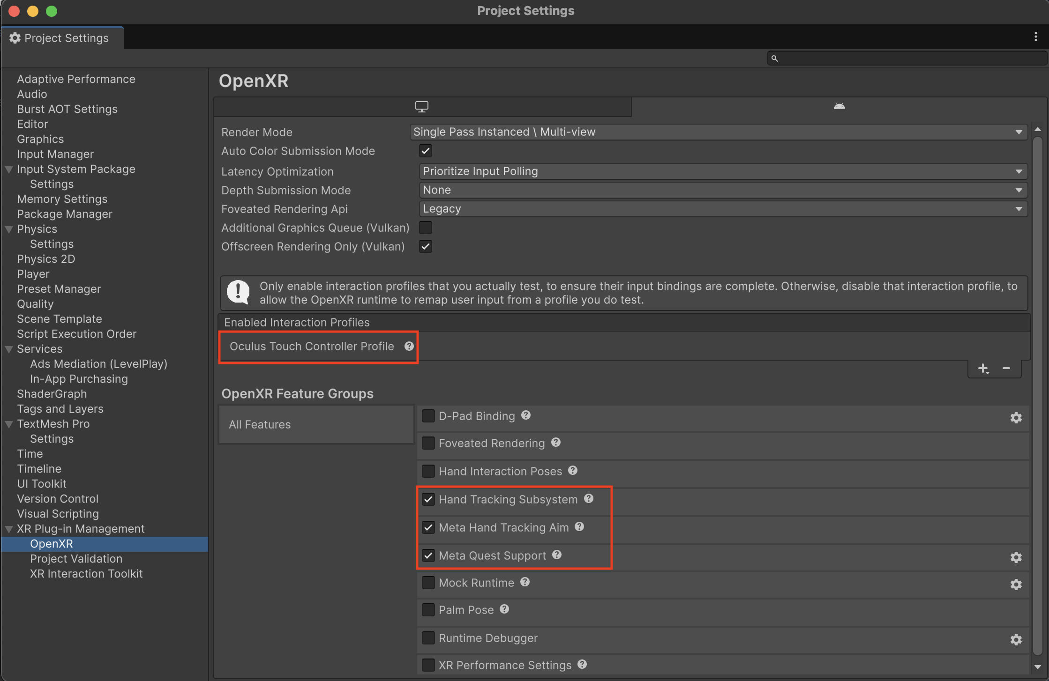Open the Runtime Debugger settings gear
Screen dimensions: 1049x681
1016,639
